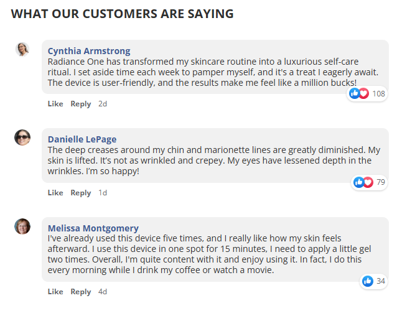Viewport: 397px width, 321px height.
Task: Click the heart reaction icon on Cynthia's comment
Action: [363, 93]
